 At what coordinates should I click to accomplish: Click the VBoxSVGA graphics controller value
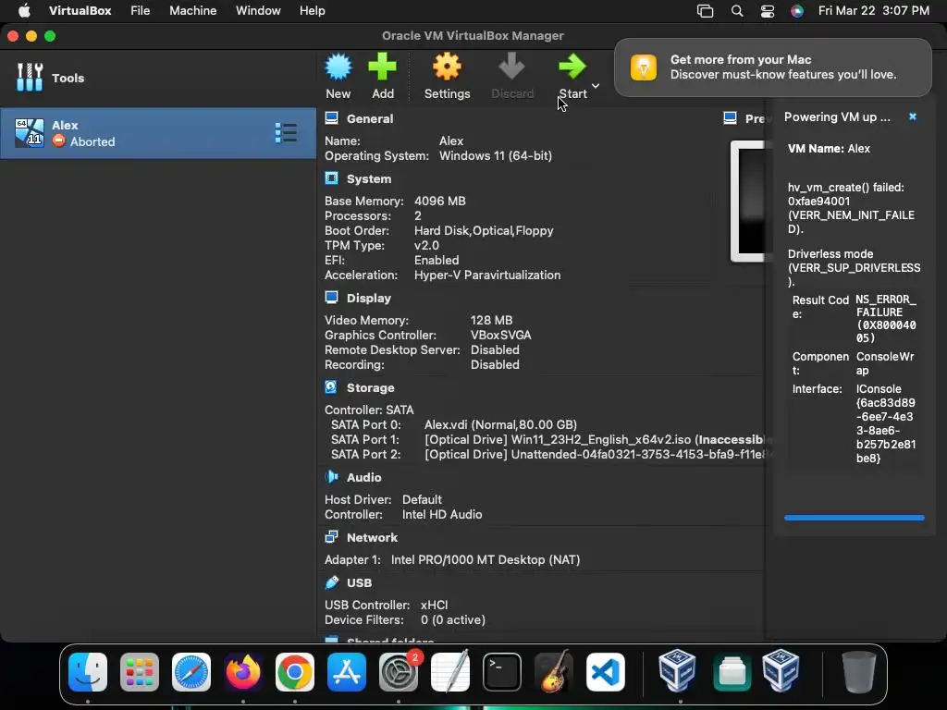click(500, 335)
